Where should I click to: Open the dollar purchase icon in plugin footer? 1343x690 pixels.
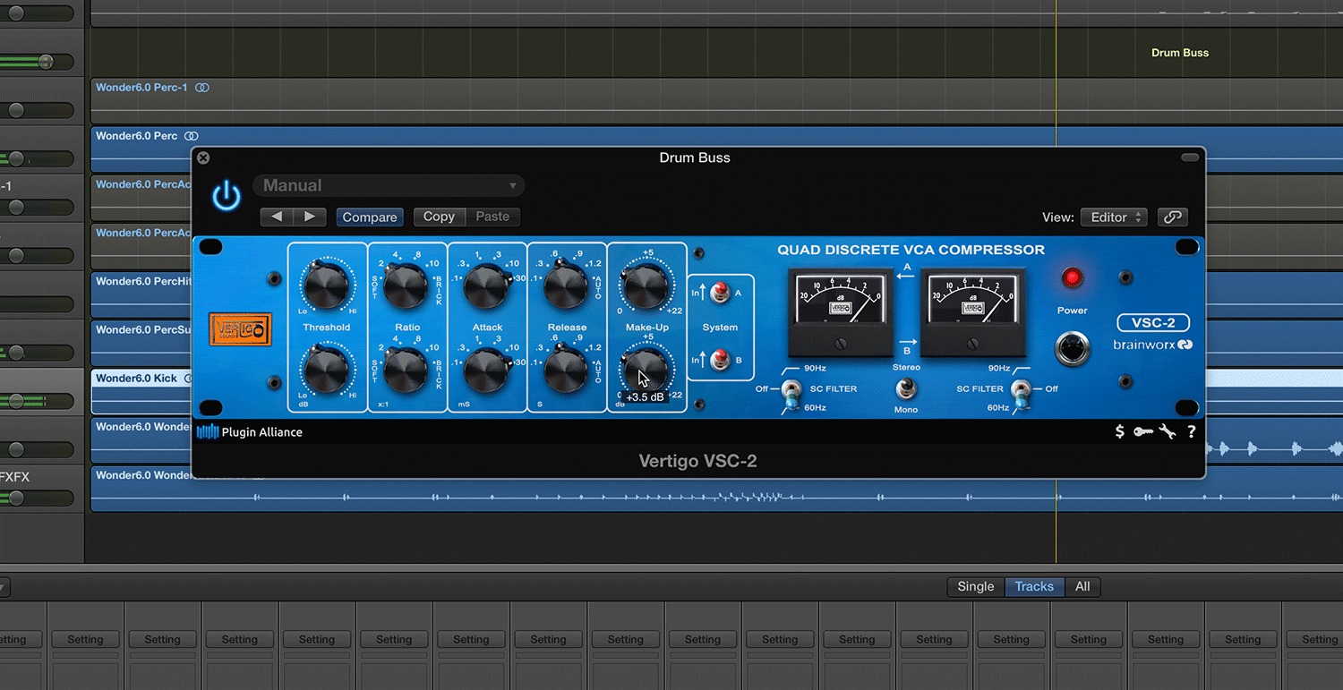click(x=1118, y=431)
